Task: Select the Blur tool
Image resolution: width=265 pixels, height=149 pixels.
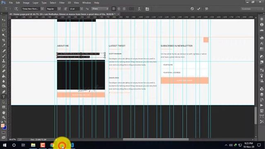Action: pyautogui.click(x=4, y=81)
